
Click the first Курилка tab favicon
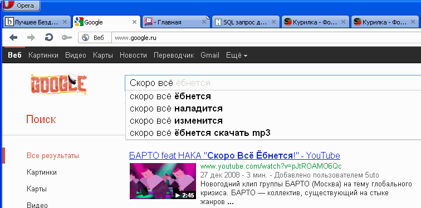(x=288, y=22)
